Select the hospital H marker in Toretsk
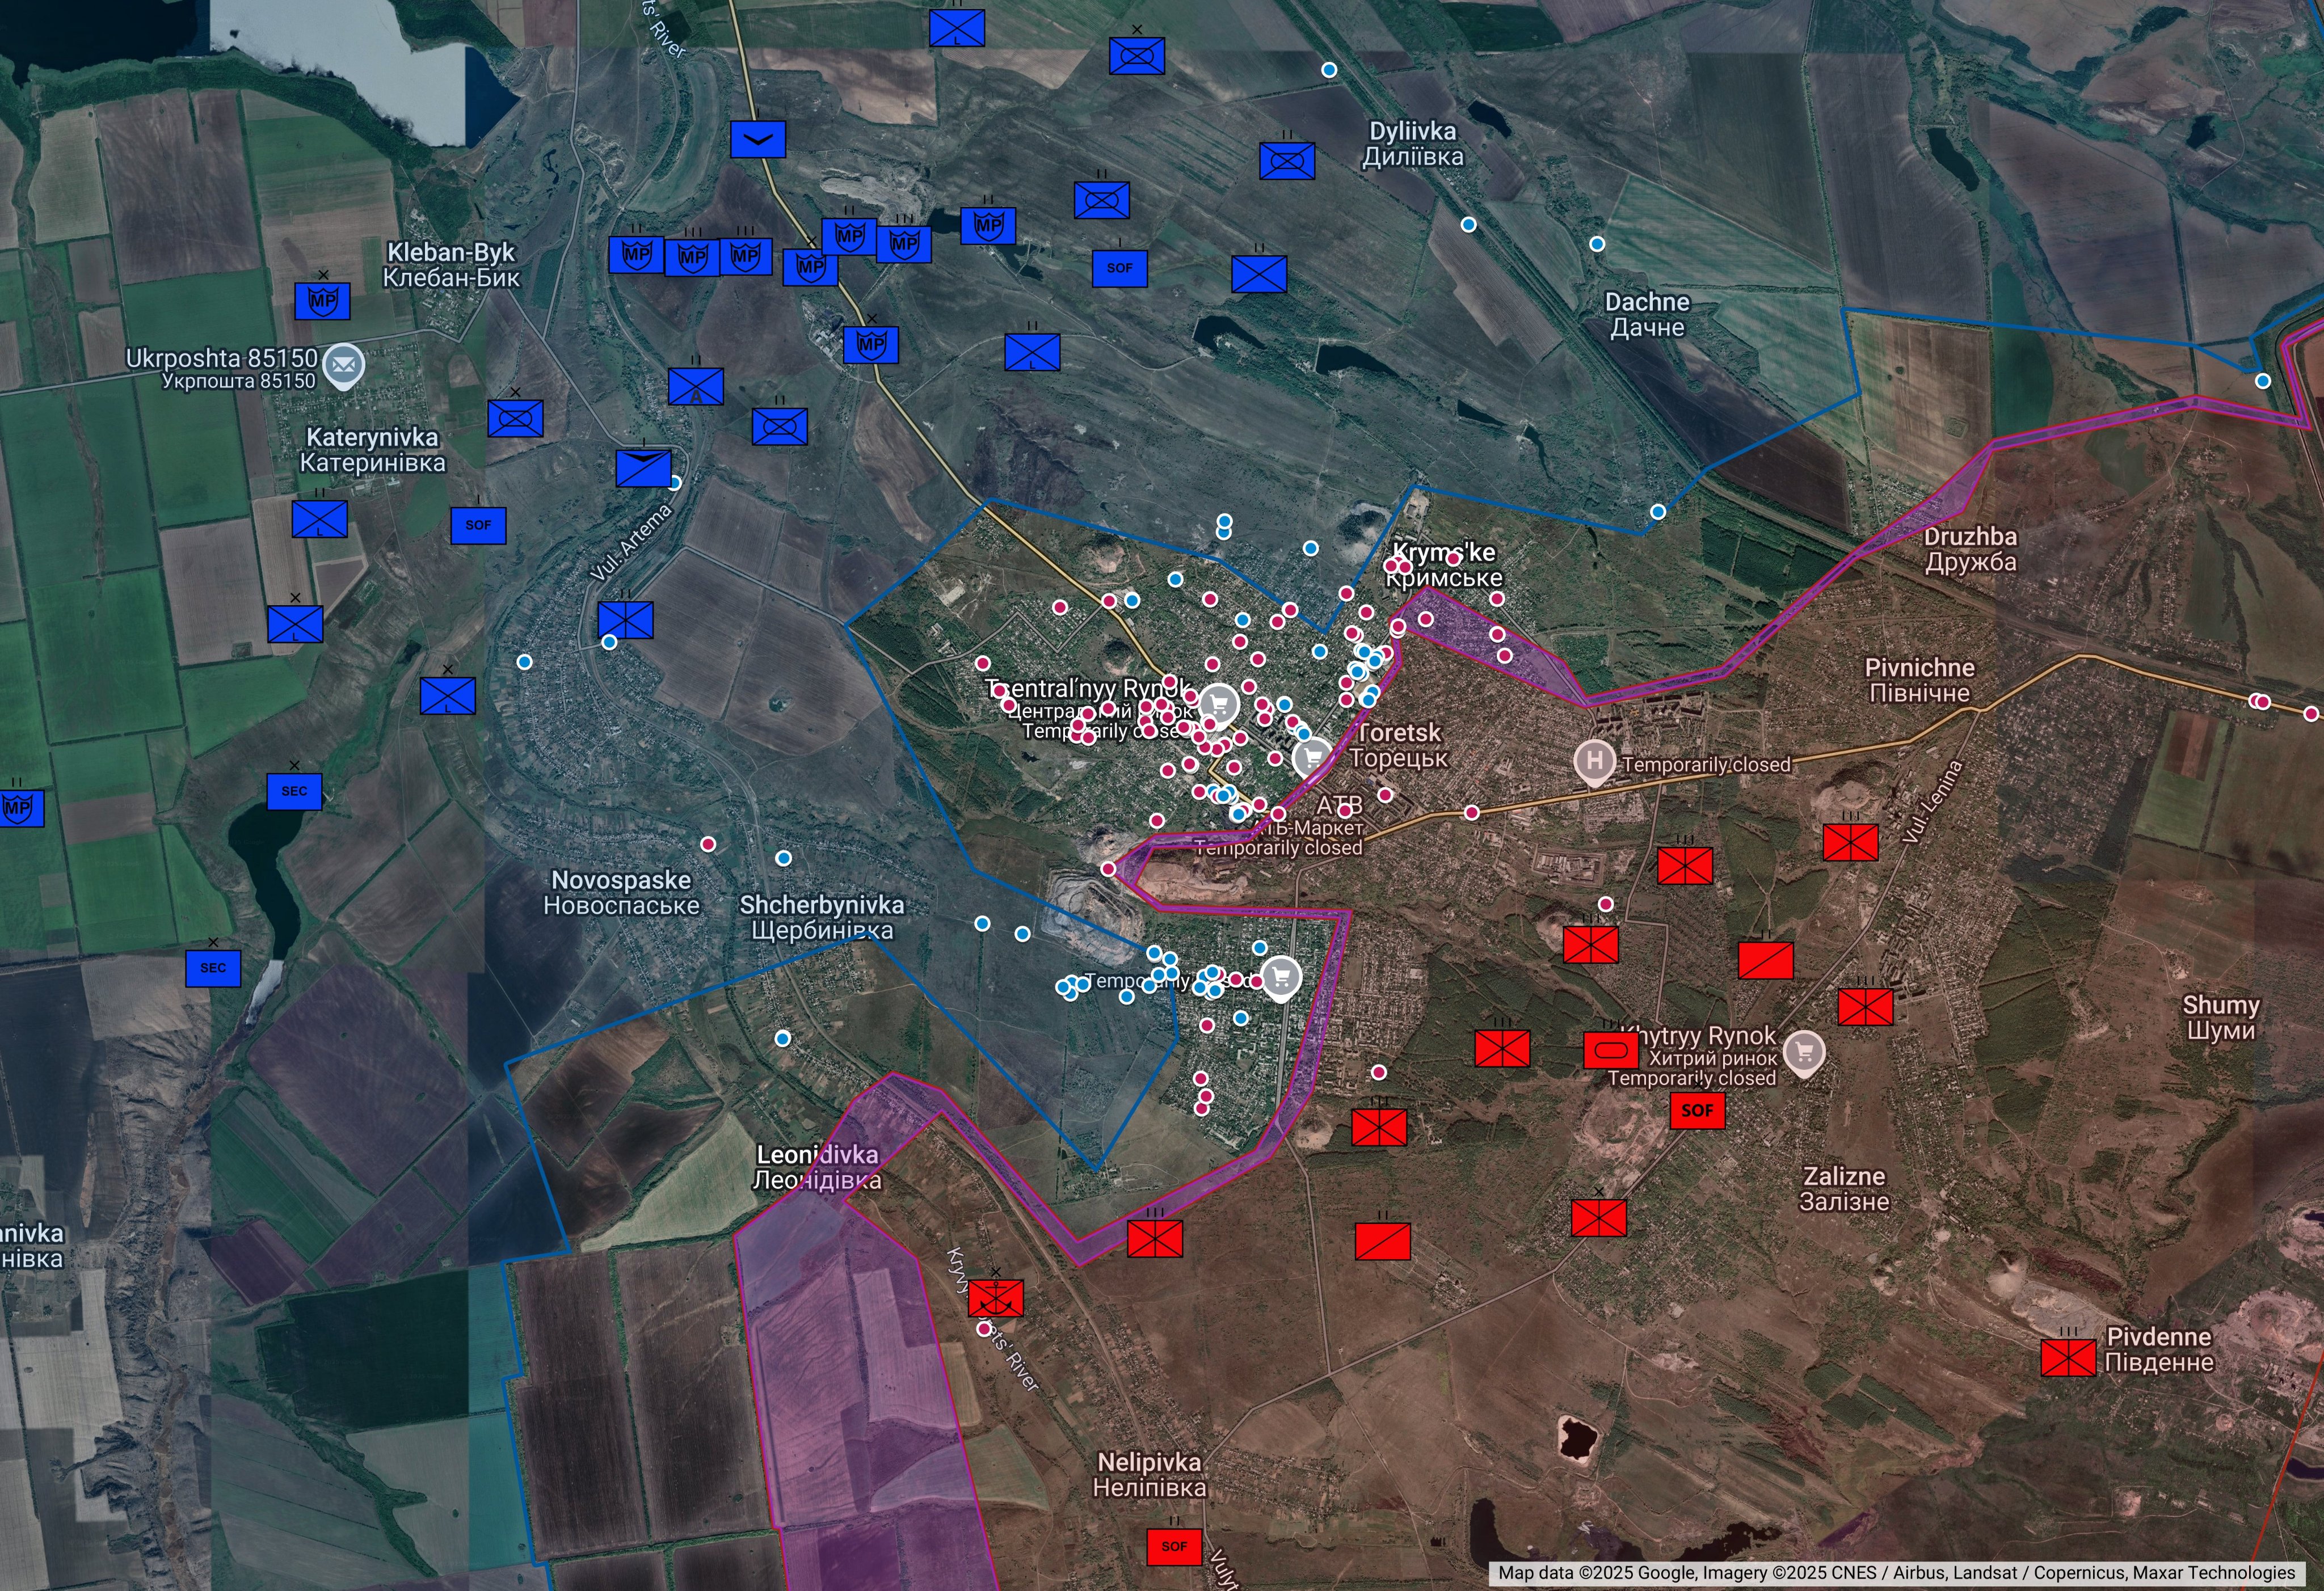 point(1594,761)
